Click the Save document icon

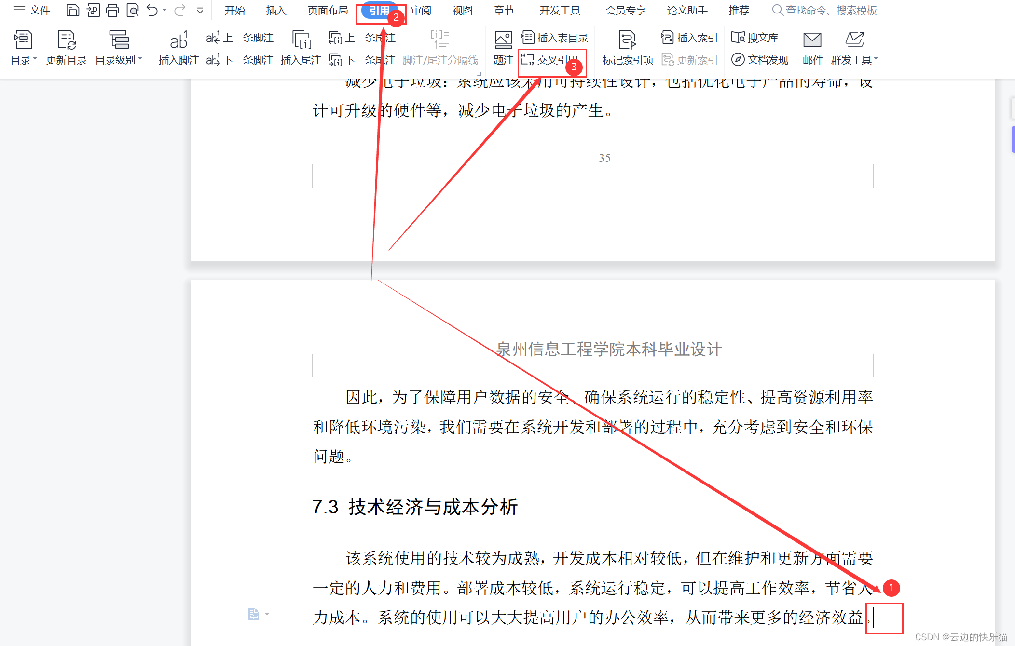pyautogui.click(x=72, y=10)
